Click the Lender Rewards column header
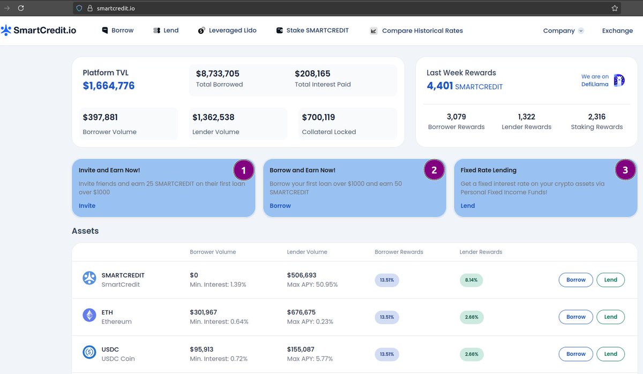The image size is (643, 374). [481, 252]
